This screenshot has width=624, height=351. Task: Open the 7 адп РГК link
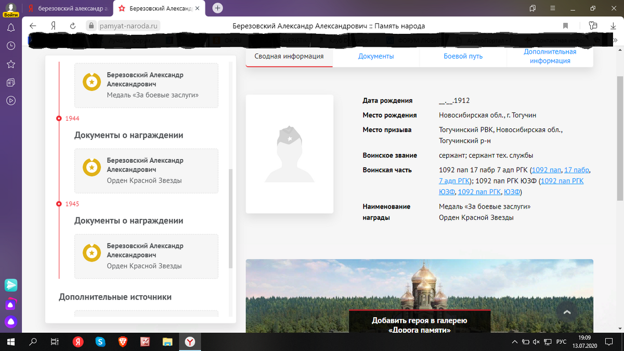(454, 181)
